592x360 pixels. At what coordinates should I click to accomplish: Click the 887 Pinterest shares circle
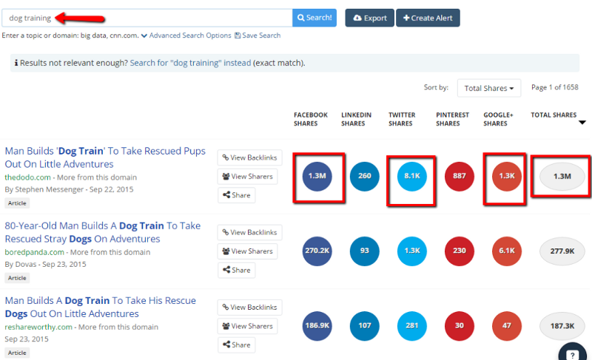click(x=460, y=176)
